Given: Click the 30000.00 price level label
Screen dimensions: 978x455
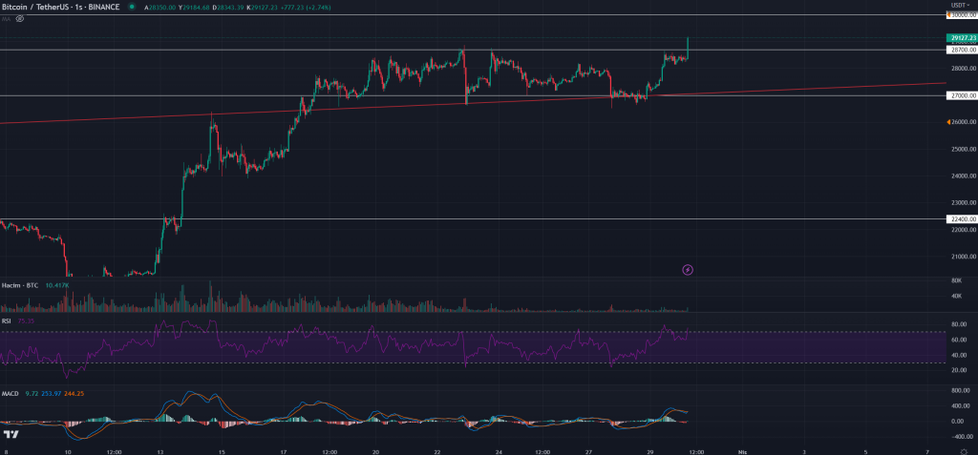Looking at the screenshot, I should pos(961,15).
